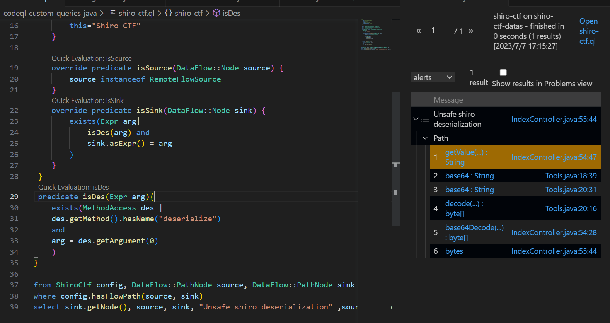610x323 pixels.
Task: Click the list icon beside Unsafe shiro deserialization
Action: [426, 119]
